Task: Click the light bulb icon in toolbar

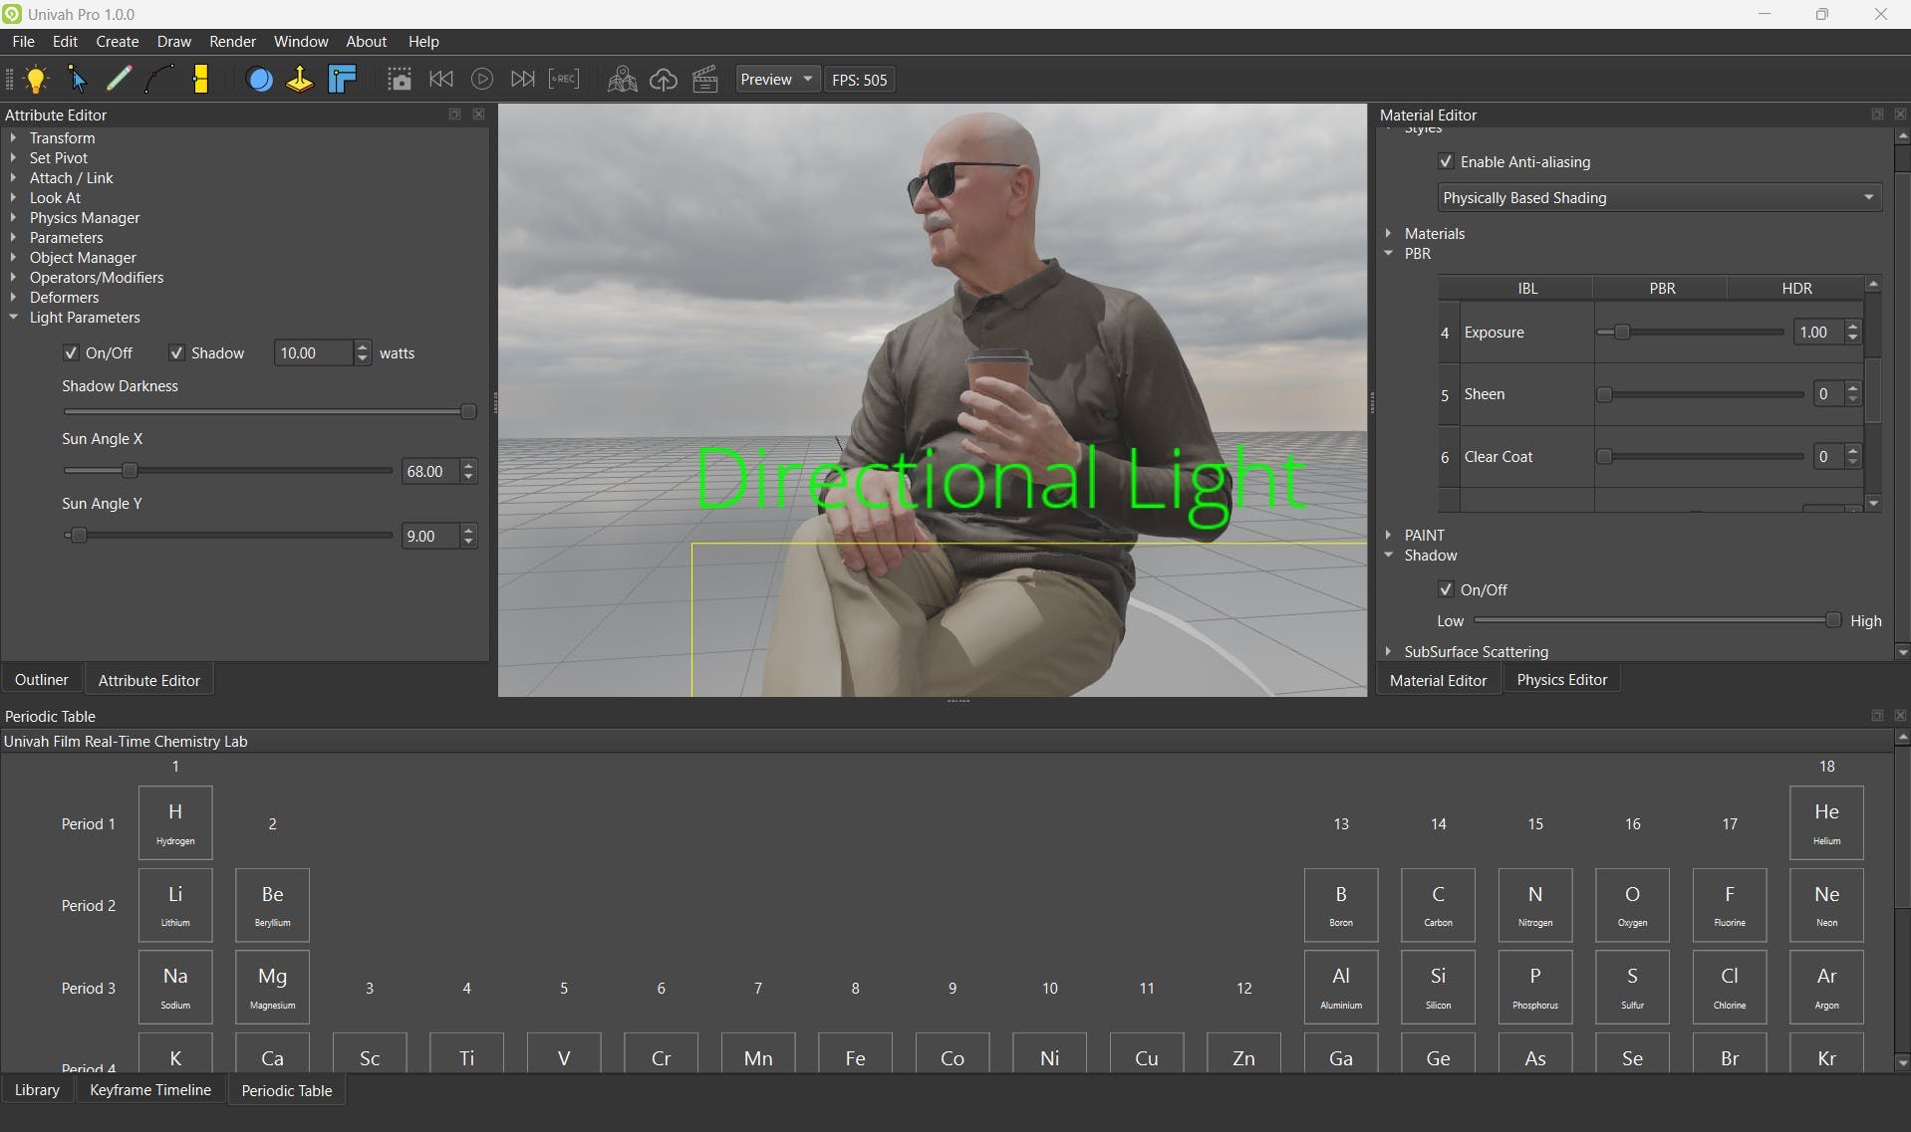Action: click(37, 80)
